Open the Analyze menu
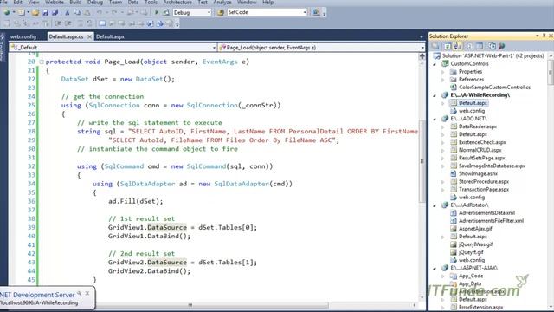554x312 pixels. [x=222, y=2]
